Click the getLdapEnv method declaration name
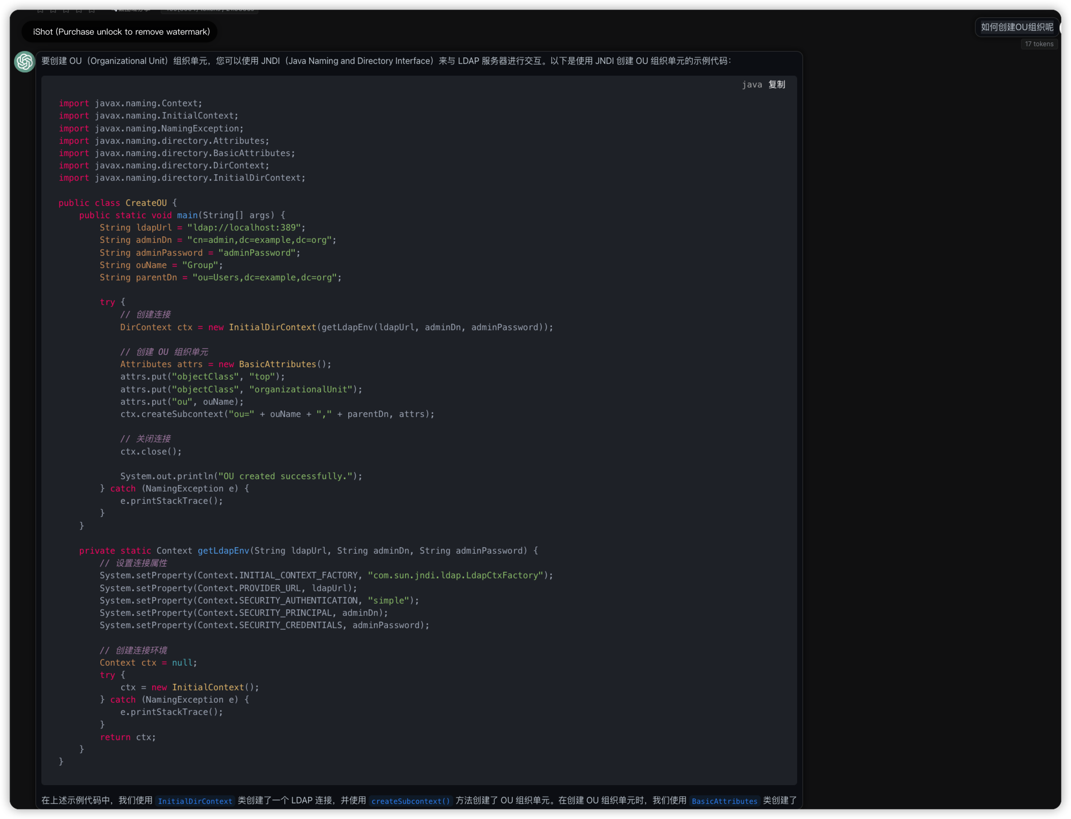The image size is (1071, 819). 223,550
